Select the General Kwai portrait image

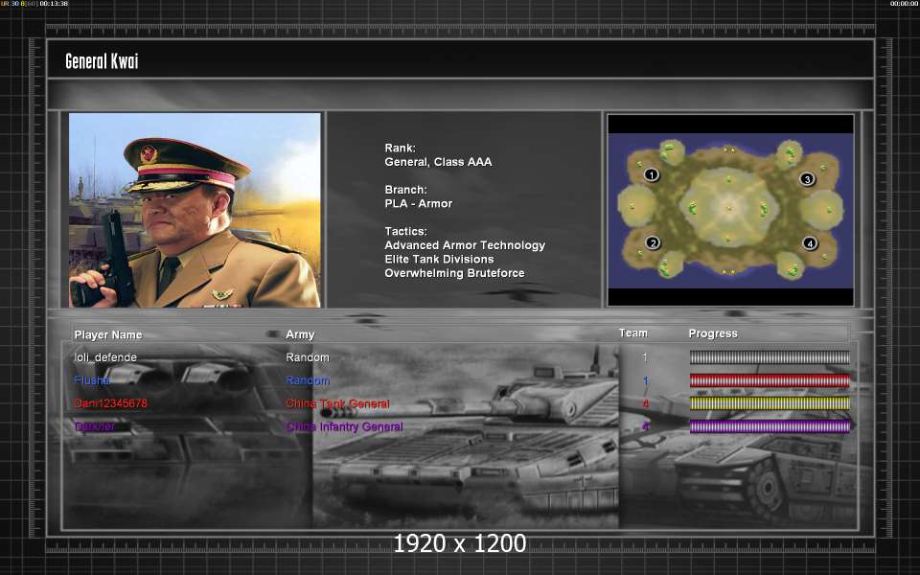click(x=195, y=210)
